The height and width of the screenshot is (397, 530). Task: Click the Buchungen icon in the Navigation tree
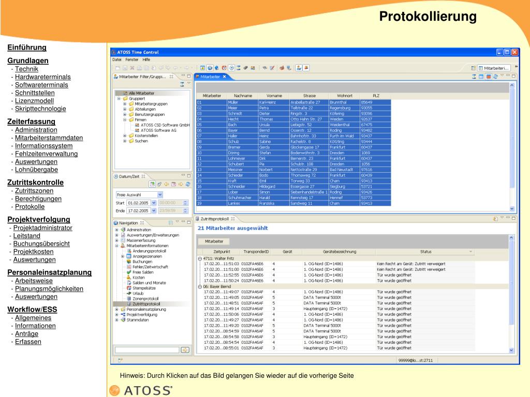click(129, 262)
